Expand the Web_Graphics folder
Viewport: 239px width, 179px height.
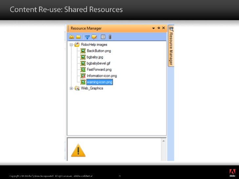coord(71,88)
